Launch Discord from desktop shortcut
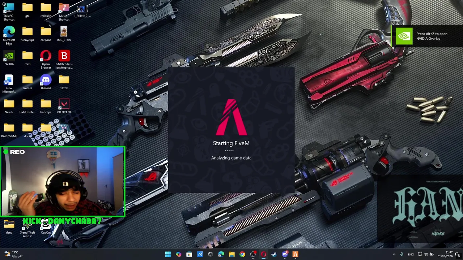 pyautogui.click(x=46, y=82)
